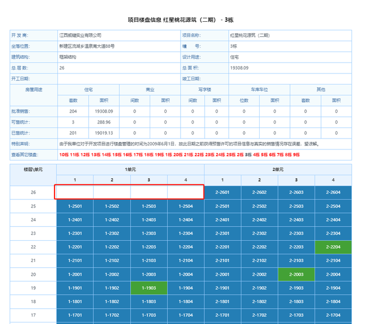This screenshot has height=324, width=381.
Task: Click unit cell 2-1901
Action: pyautogui.click(x=222, y=288)
